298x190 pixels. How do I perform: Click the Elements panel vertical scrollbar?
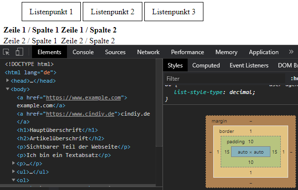click(159, 102)
